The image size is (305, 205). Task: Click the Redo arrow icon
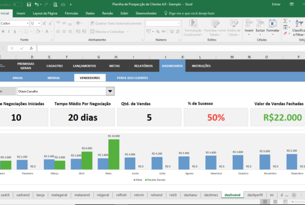(x=46, y=4)
